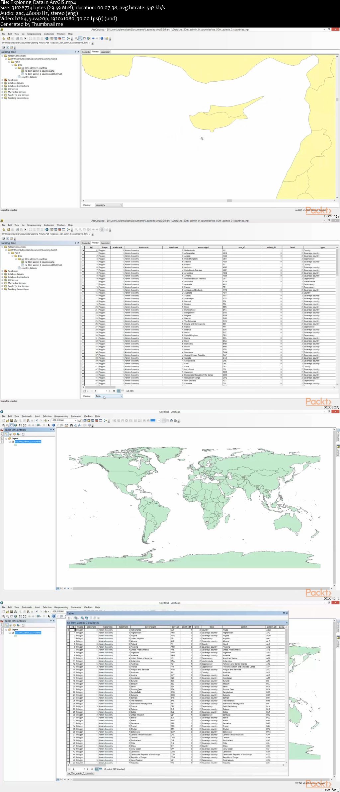Open Bookmarks menu in the world map ArcMap window
Image resolution: width=340 pixels, height=792 pixels.
27,416
